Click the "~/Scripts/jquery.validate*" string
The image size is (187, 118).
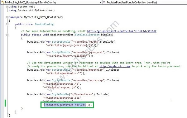coord(67,56)
